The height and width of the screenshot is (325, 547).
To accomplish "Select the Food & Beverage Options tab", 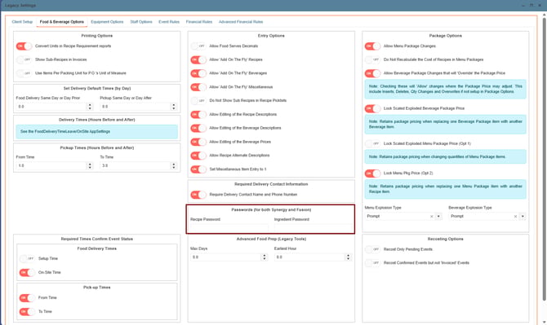I will click(62, 21).
